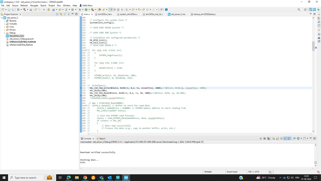Expand the Includes folder node
The height and width of the screenshot is (181, 321).
click(x=5, y=24)
